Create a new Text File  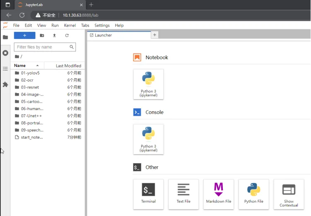183,194
